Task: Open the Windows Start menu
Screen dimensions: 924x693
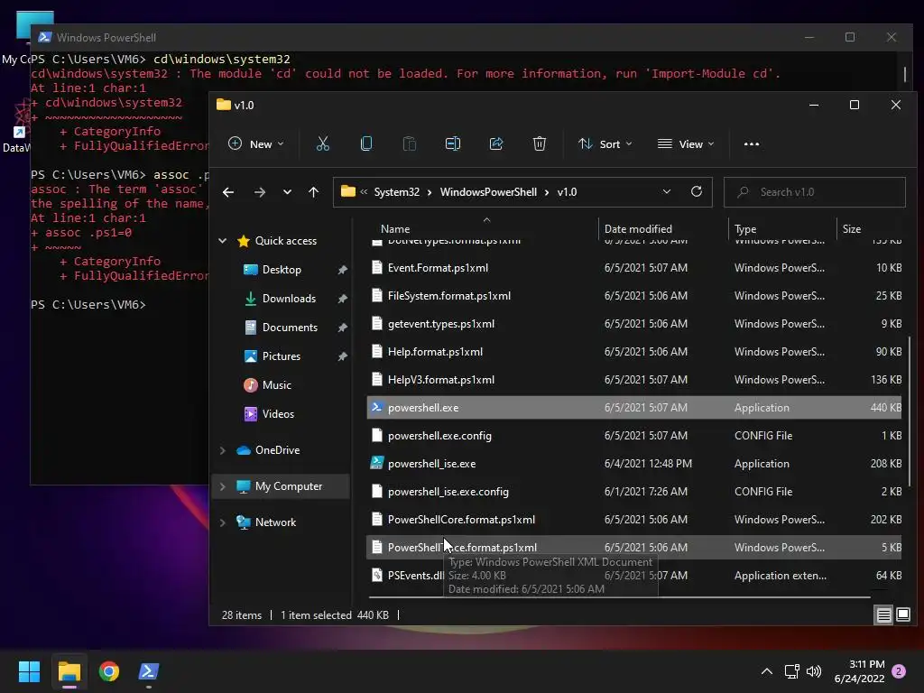Action: [29, 671]
